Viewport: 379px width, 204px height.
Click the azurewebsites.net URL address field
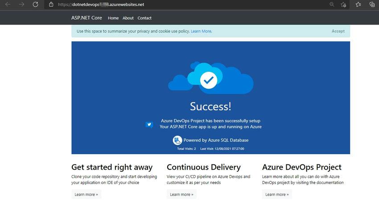point(184,4)
